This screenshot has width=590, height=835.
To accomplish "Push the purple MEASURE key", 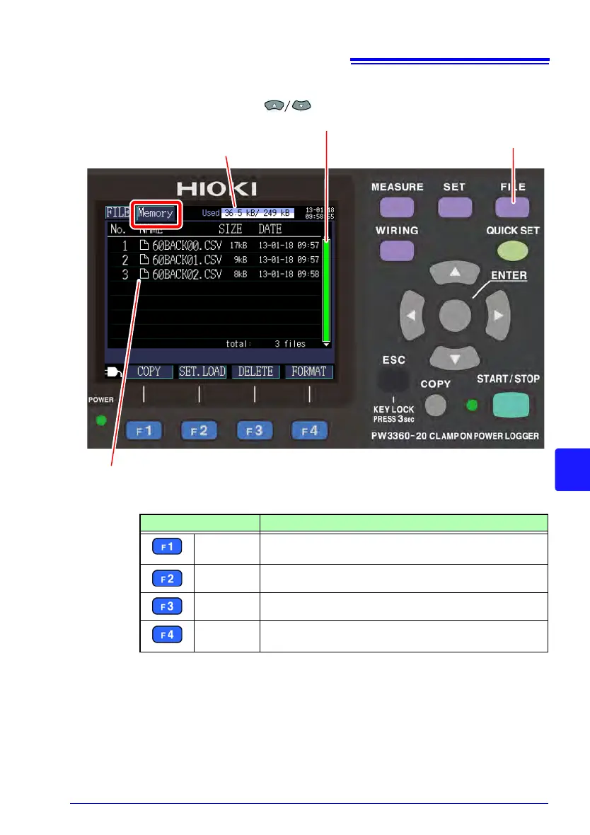I will [397, 207].
